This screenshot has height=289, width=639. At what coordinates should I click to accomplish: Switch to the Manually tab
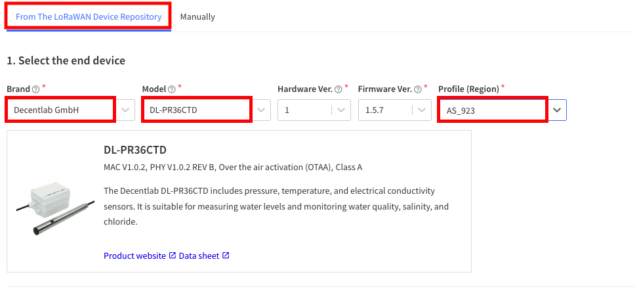(x=197, y=16)
